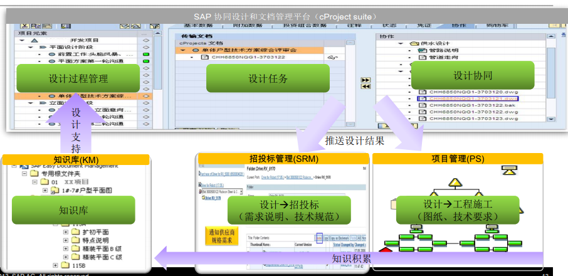Expand the 精装平面B级 folder node

(x=66, y=248)
